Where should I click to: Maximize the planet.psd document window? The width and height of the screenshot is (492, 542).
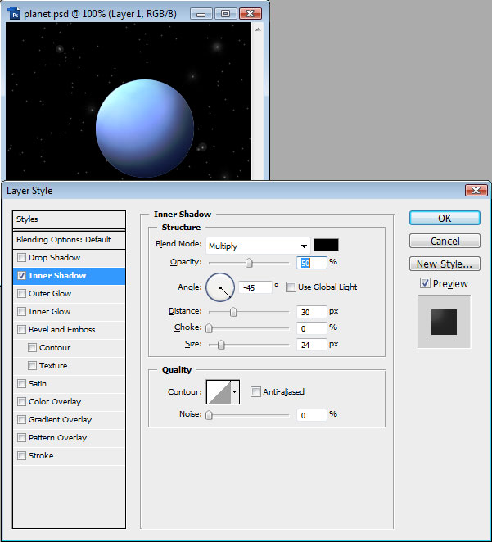click(x=225, y=14)
